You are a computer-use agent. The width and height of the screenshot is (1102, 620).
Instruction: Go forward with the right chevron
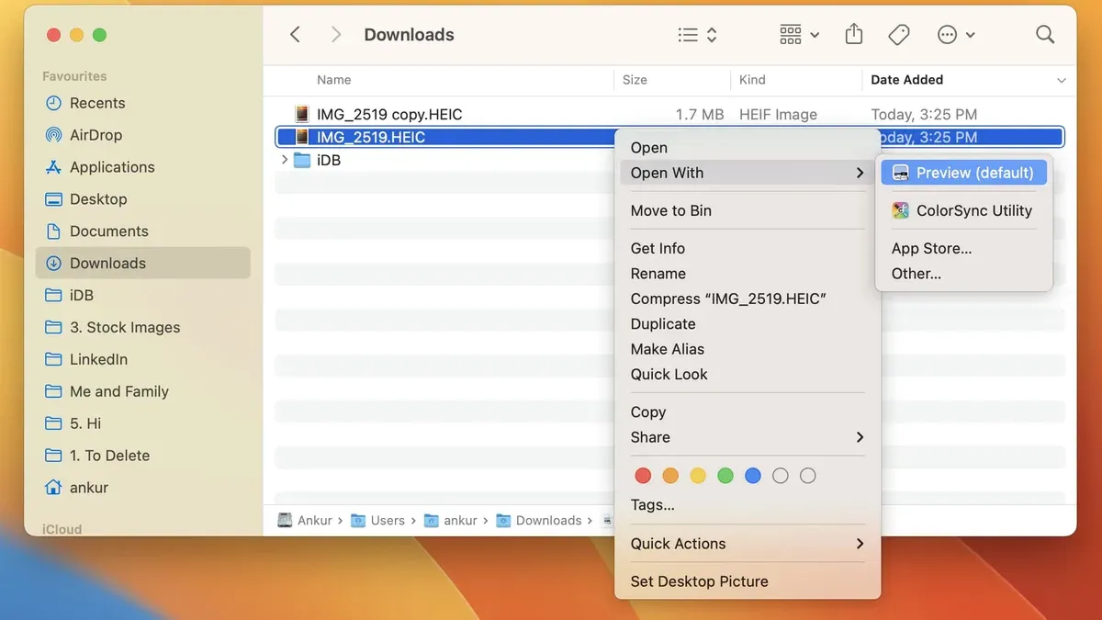coord(336,35)
